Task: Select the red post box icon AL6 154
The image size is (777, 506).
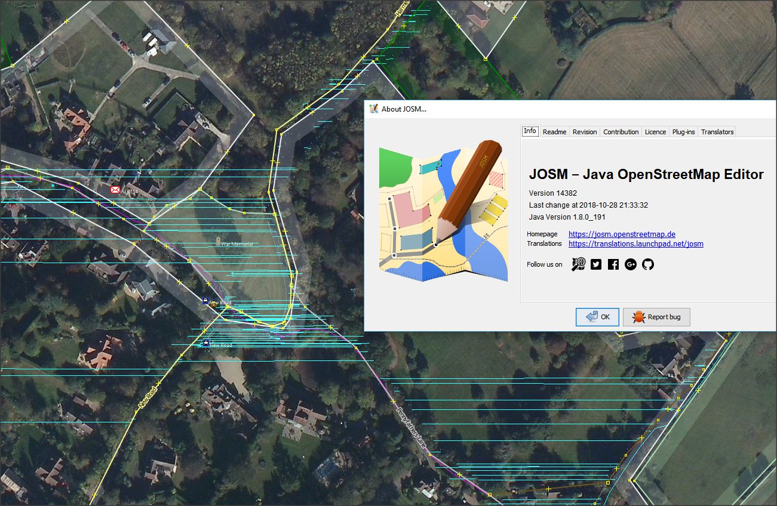Action: 115,190
